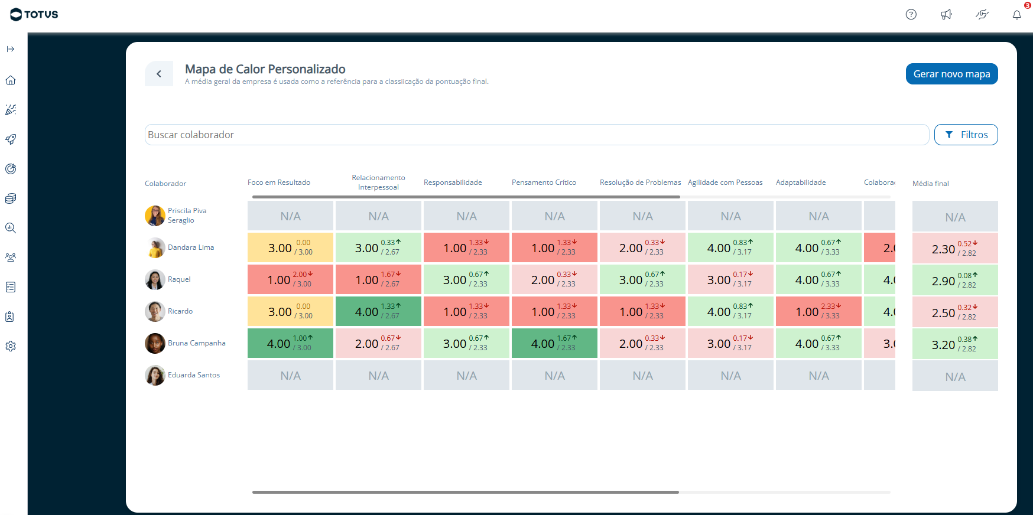Click the rocket icon in the sidebar
The width and height of the screenshot is (1033, 515).
tap(11, 139)
